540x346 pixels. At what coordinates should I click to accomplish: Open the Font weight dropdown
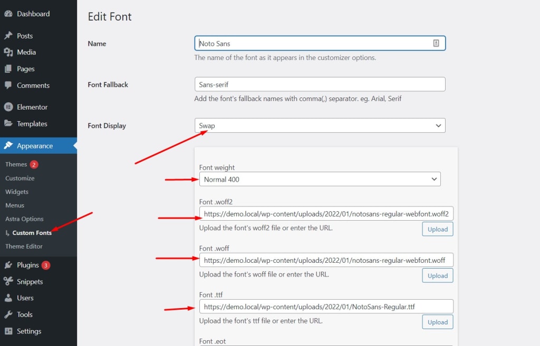pyautogui.click(x=320, y=179)
